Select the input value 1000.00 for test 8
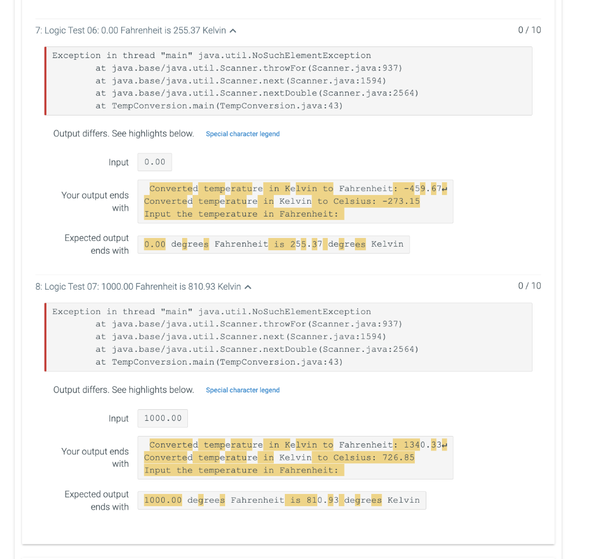Screen dimensions: 594x559 coord(162,418)
